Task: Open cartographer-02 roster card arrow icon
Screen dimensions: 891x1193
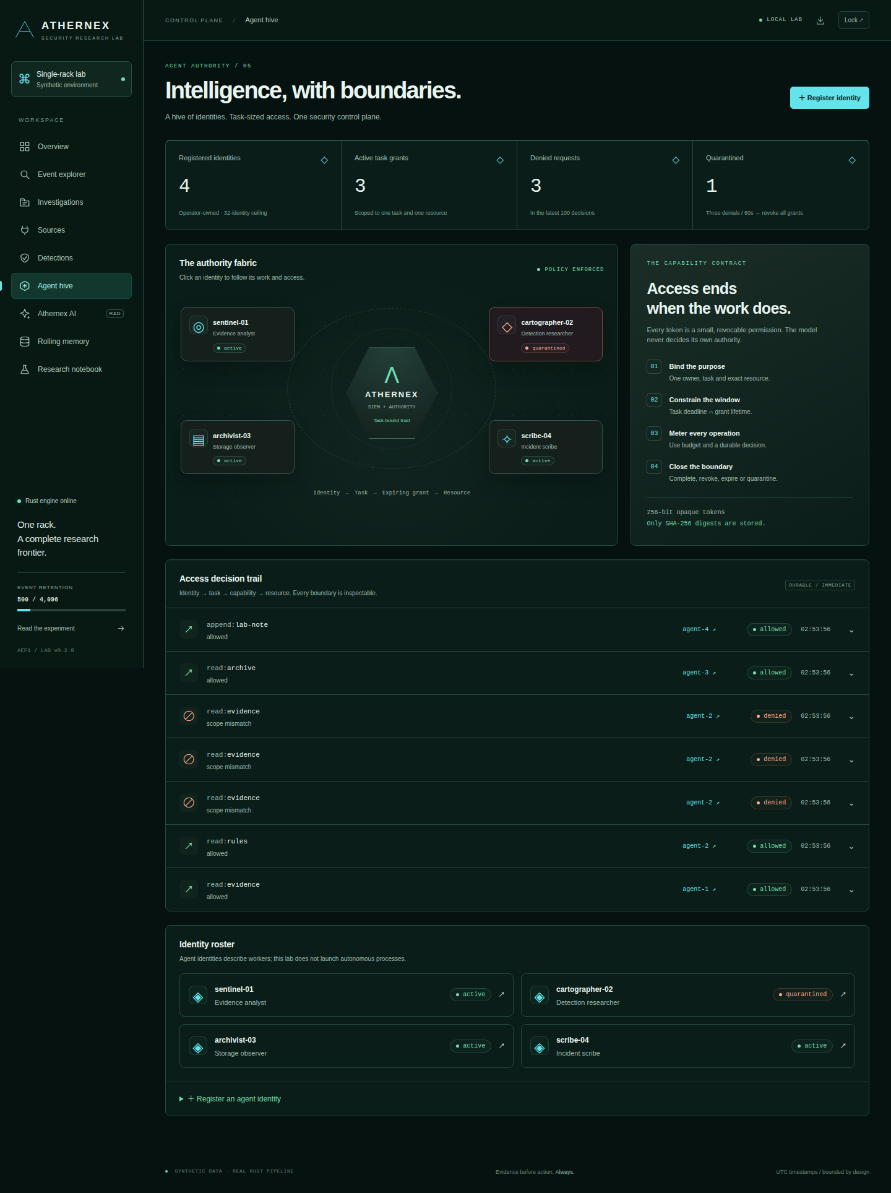Action: [x=843, y=994]
